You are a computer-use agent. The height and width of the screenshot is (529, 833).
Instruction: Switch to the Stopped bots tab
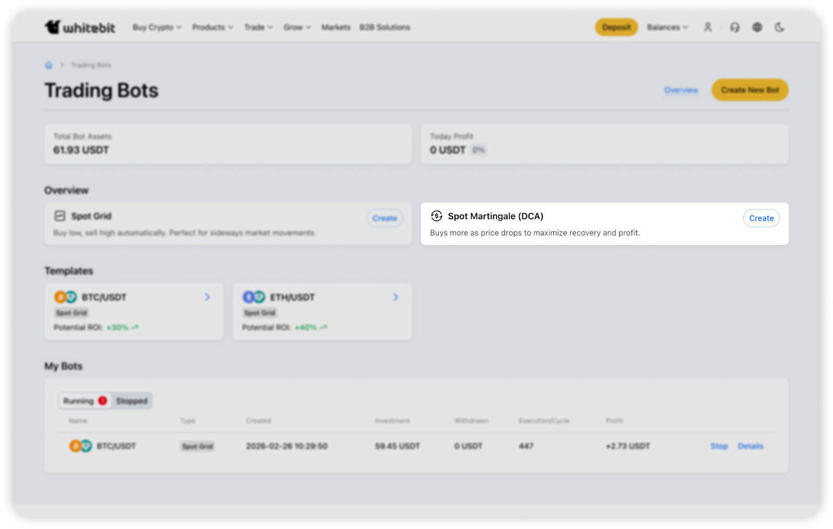pos(132,401)
